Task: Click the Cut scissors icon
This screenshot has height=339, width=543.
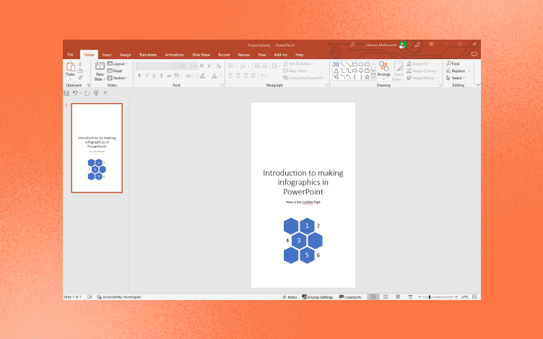Action: point(80,64)
